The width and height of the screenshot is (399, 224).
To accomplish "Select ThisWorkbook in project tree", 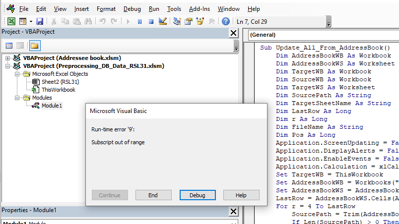I will pyautogui.click(x=58, y=90).
